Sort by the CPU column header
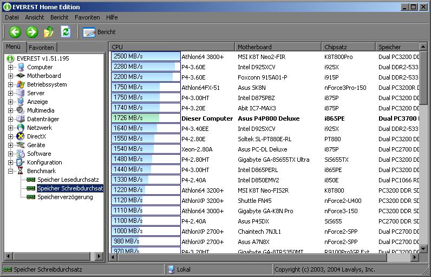The width and height of the screenshot is (431, 277). tap(172, 47)
